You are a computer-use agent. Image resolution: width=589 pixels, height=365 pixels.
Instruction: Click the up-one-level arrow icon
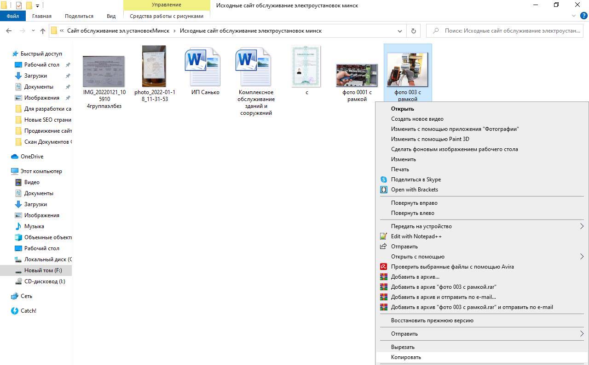(x=43, y=31)
